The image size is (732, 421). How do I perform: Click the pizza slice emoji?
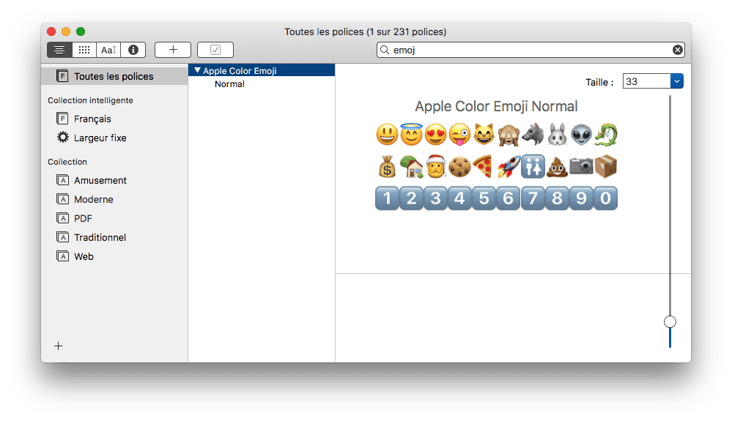[x=483, y=166]
